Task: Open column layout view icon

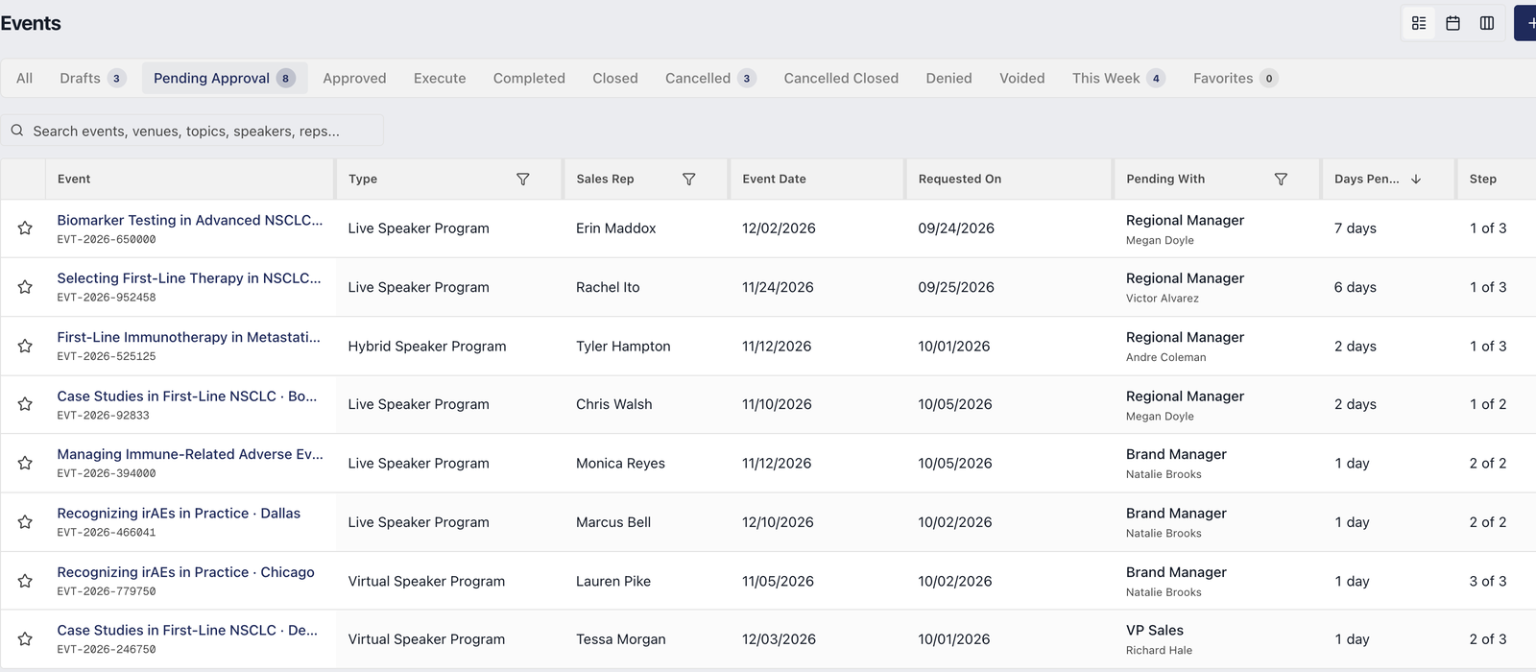Action: pyautogui.click(x=1487, y=23)
